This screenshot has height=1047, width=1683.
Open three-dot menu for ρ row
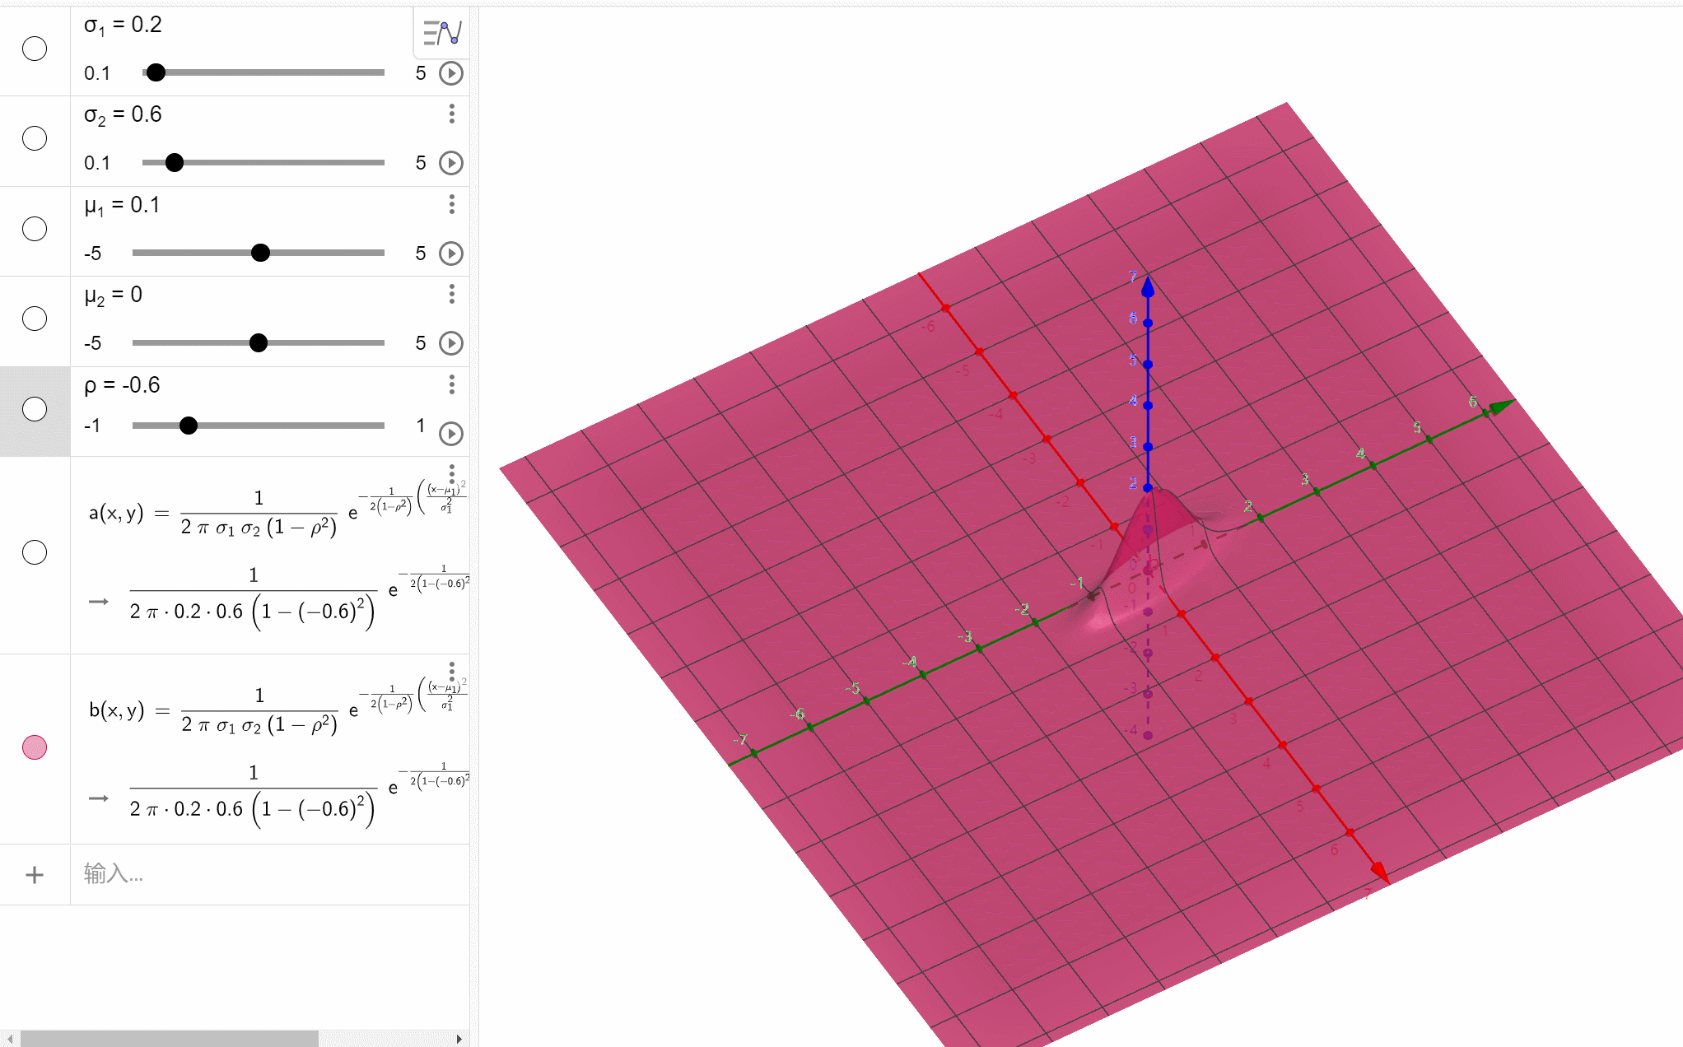coord(451,384)
